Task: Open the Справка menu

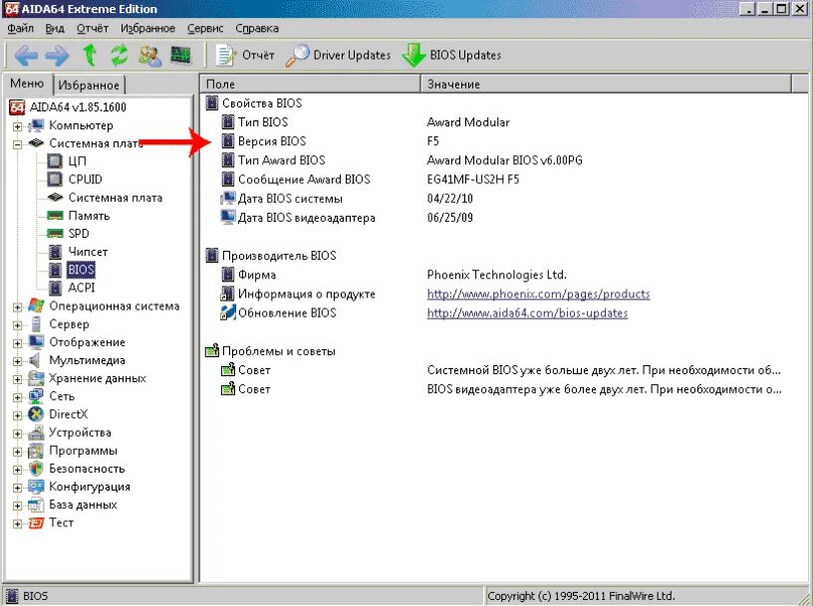Action: tap(257, 29)
